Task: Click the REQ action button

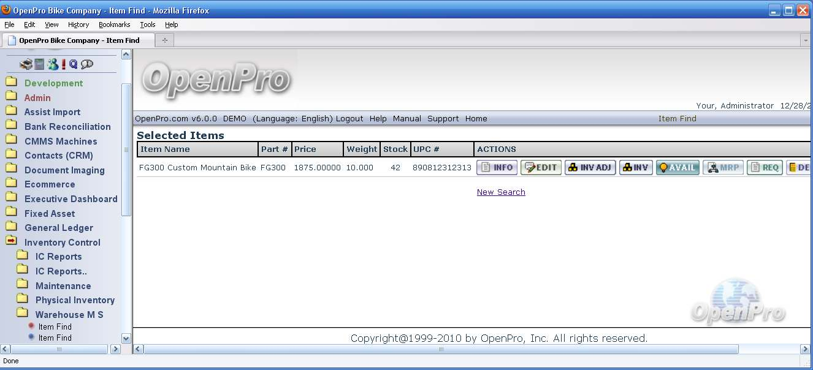Action: click(x=765, y=168)
